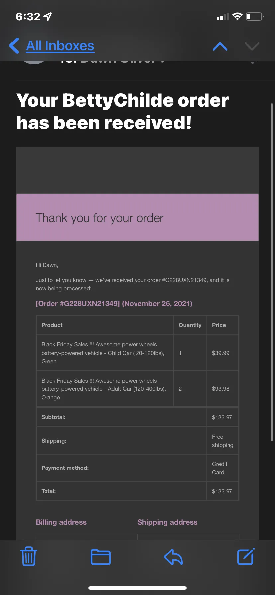This screenshot has width=275, height=595.
Task: Tap the reply arrow icon
Action: point(173,557)
